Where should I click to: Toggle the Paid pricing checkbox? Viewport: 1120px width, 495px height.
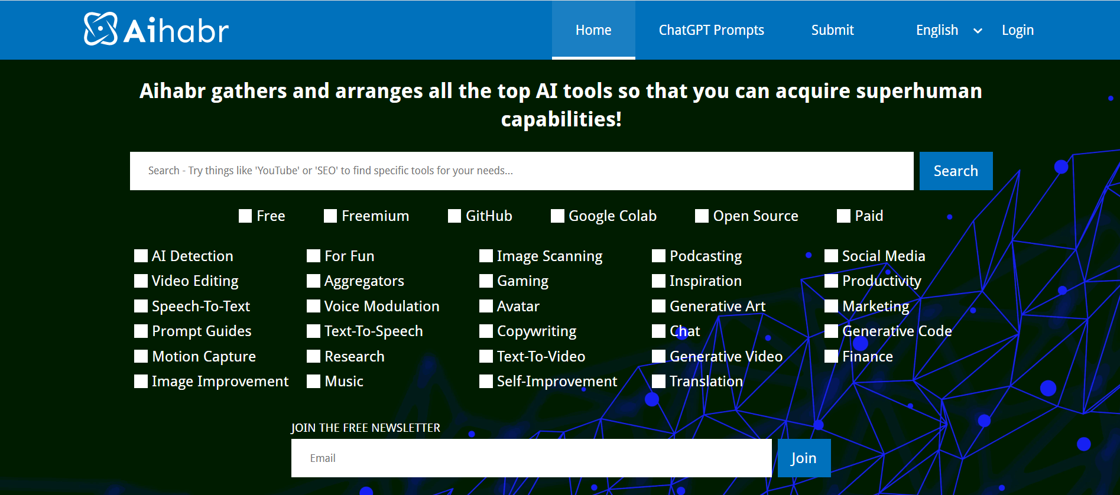[843, 216]
